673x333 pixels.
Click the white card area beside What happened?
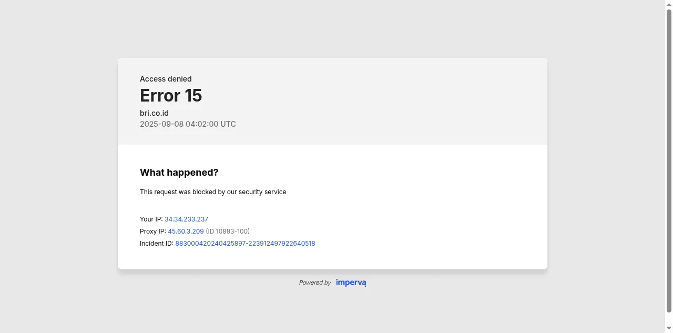point(379,173)
